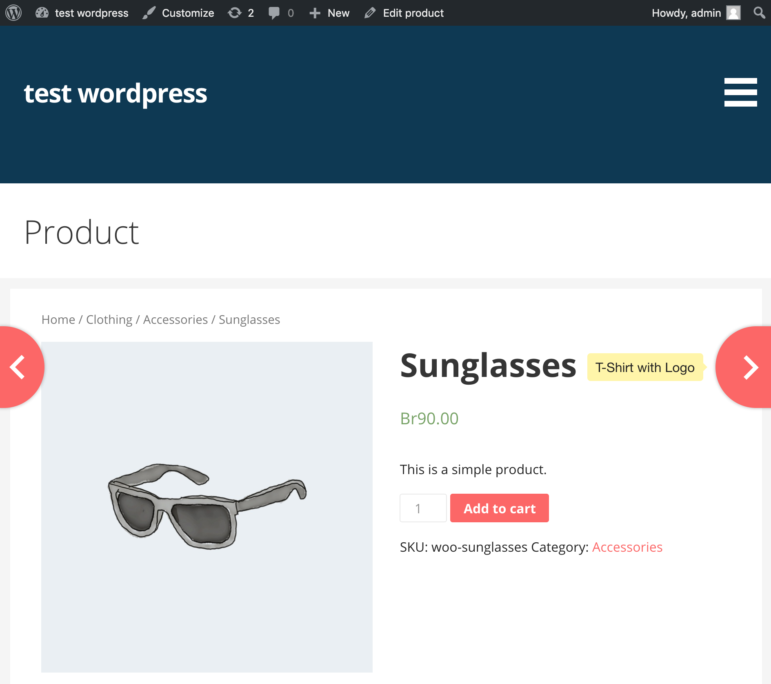
Task: Click the updates refresh icon
Action: tap(235, 13)
